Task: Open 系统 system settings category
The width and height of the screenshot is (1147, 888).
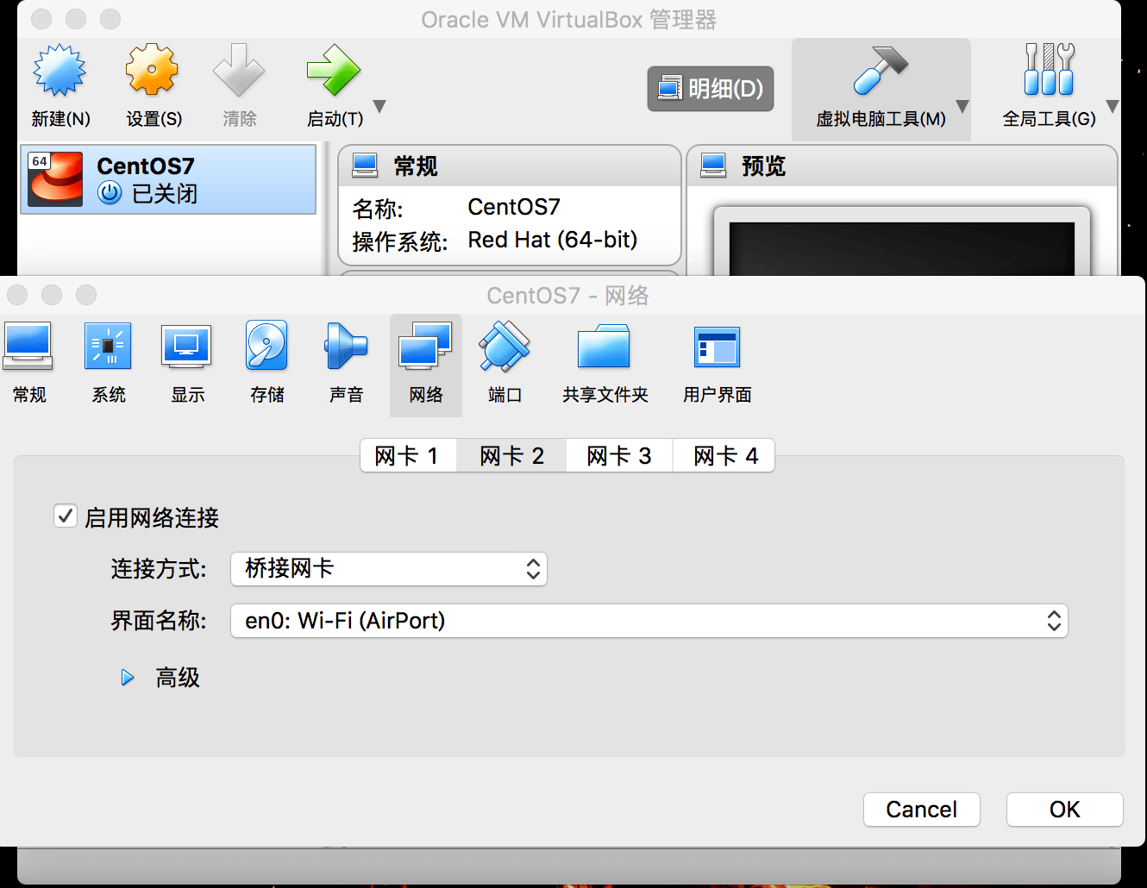Action: click(109, 364)
